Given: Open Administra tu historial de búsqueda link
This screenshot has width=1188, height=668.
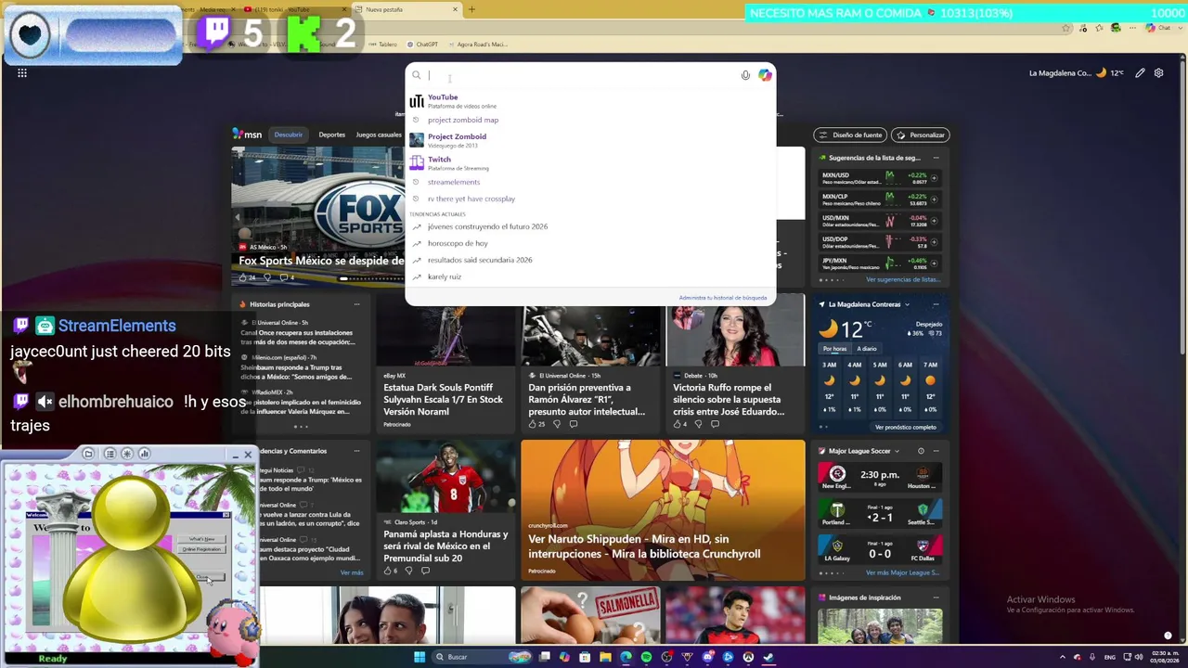Looking at the screenshot, I should [722, 298].
